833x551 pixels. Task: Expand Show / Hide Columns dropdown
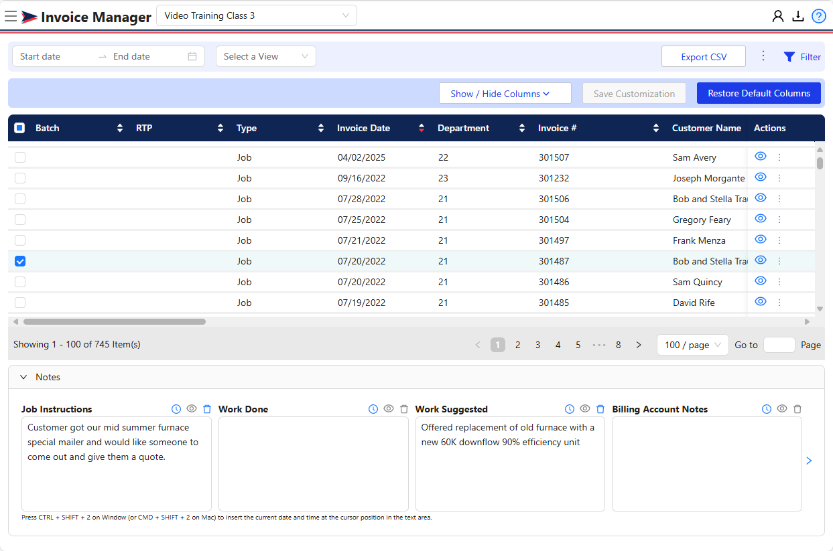[505, 94]
